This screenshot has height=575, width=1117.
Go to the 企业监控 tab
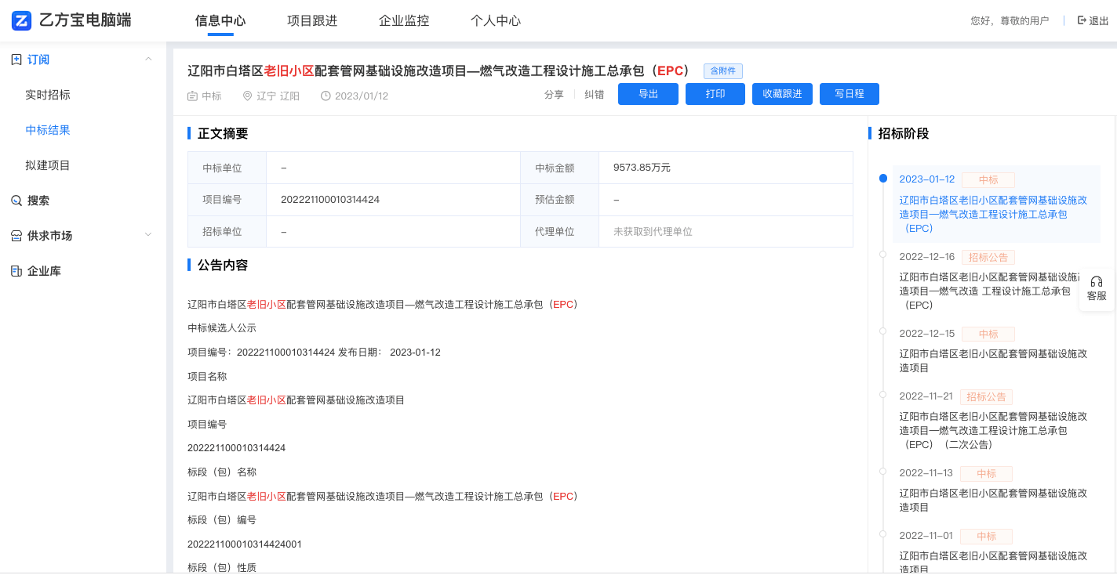[404, 21]
